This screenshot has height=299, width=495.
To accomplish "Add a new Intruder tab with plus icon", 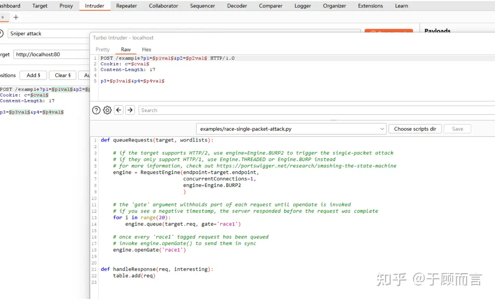I will [x=16, y=17].
